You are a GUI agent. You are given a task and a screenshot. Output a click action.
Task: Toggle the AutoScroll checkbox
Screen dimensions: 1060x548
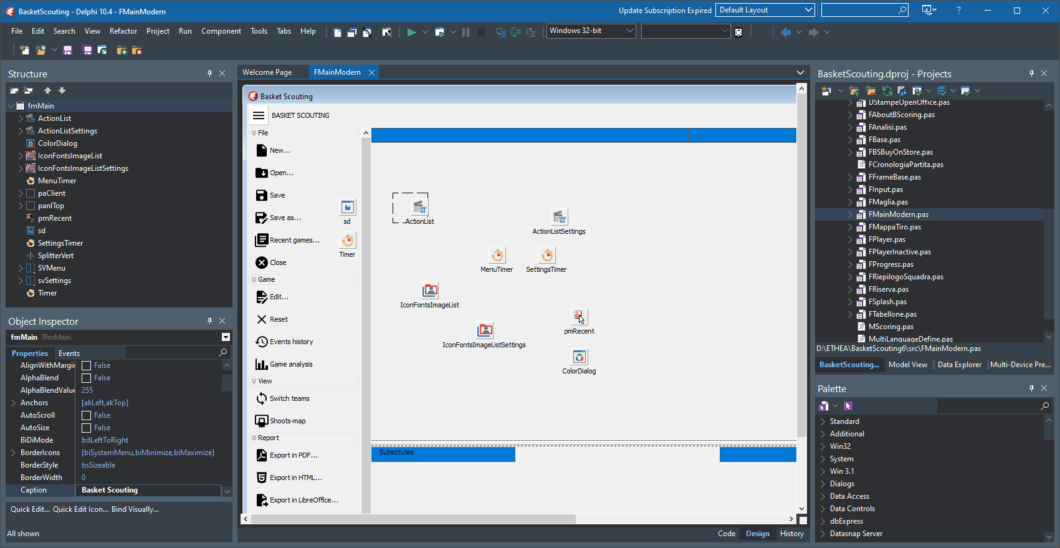point(87,416)
